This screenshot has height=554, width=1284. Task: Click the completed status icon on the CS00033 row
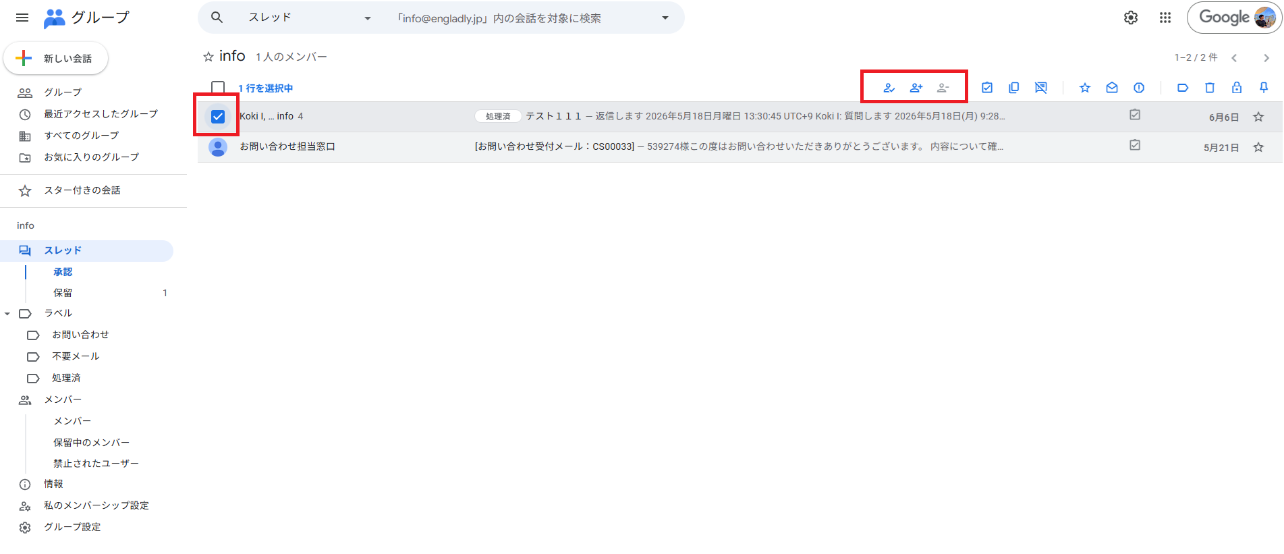coord(1135,145)
